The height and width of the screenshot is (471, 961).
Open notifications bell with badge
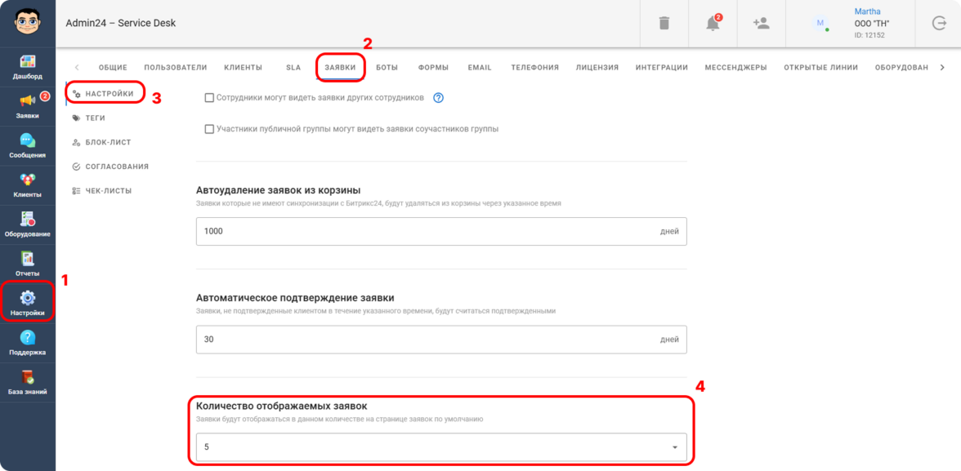(x=713, y=24)
